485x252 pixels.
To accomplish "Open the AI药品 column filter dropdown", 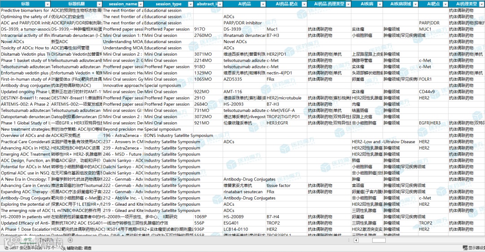I will pos(263,4).
